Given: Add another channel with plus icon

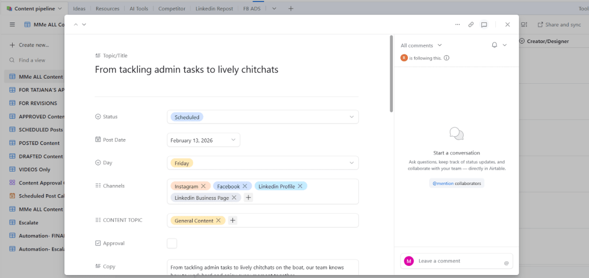Looking at the screenshot, I should [x=248, y=198].
